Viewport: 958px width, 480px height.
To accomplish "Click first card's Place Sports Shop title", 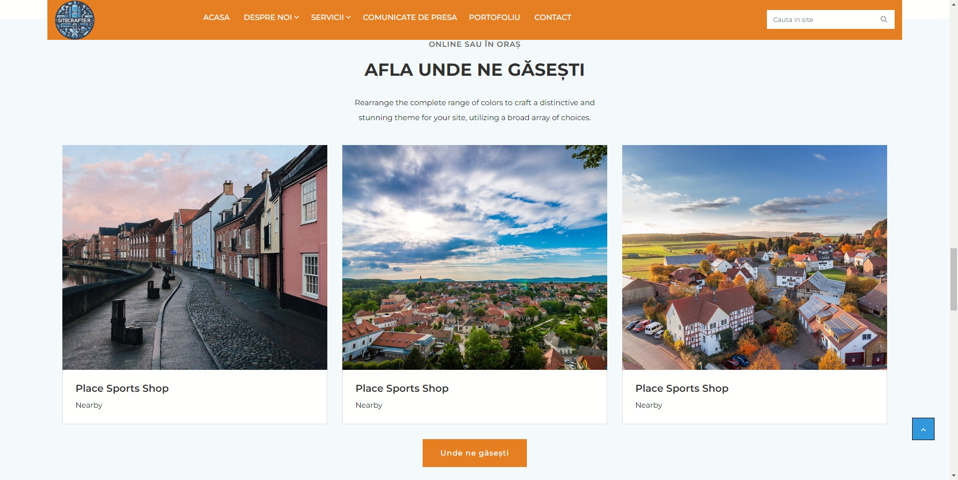I will click(122, 388).
